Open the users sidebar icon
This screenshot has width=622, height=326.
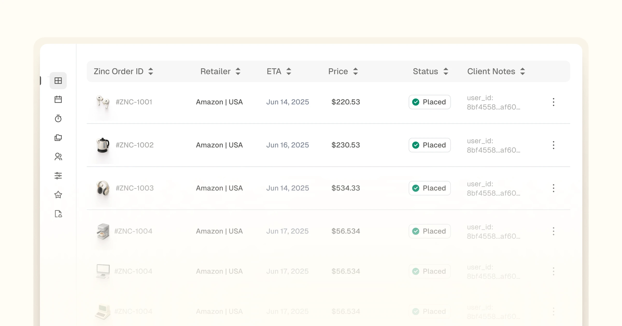point(58,157)
